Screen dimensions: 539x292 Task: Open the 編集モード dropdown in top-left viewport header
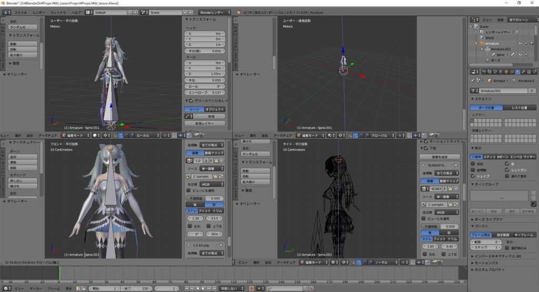75,135
